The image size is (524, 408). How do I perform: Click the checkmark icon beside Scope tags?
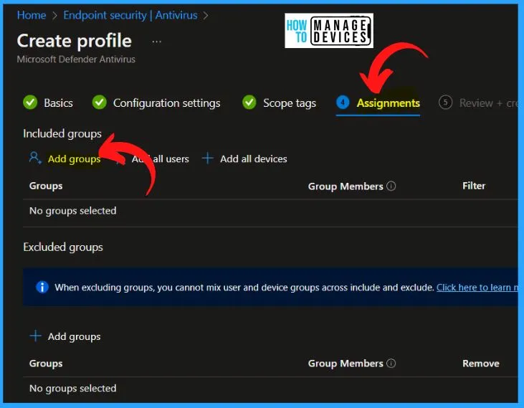click(x=249, y=103)
